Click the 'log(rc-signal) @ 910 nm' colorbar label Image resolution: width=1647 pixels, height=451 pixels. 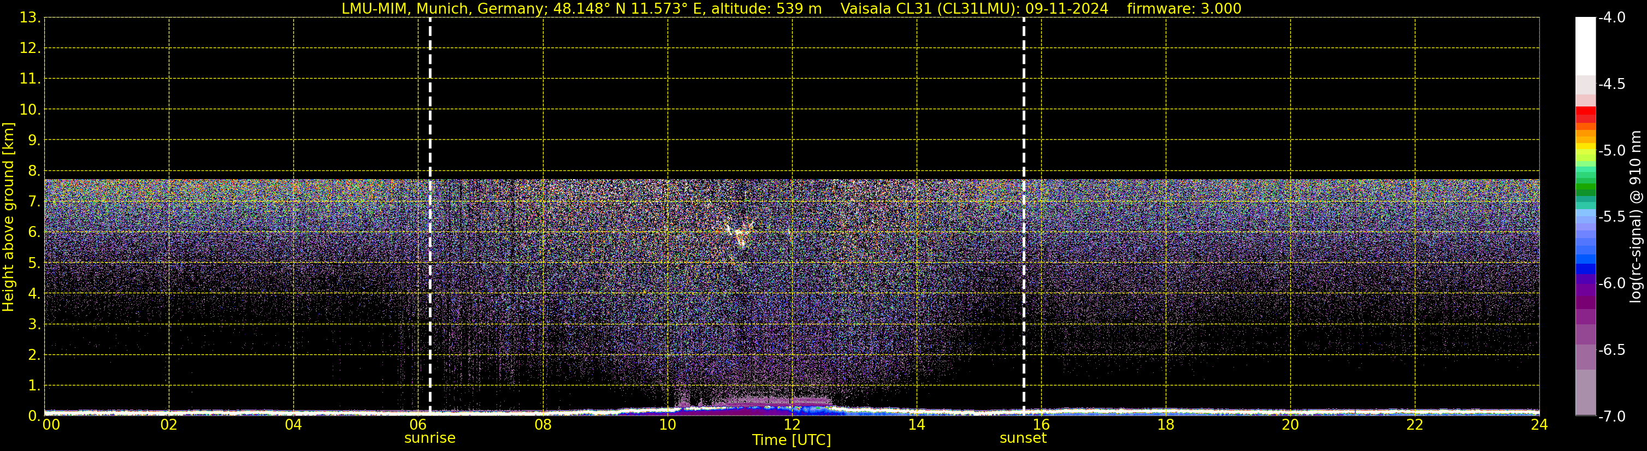[x=1636, y=217]
